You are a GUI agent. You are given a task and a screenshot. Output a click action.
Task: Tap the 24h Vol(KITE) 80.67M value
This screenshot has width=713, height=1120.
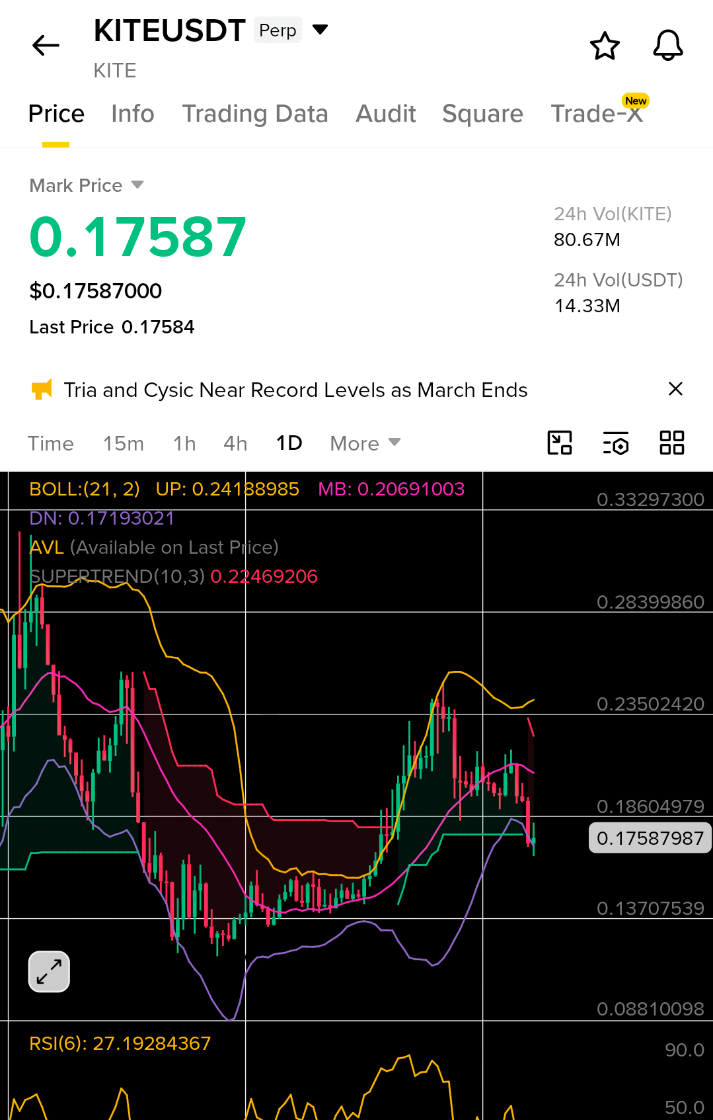click(587, 239)
